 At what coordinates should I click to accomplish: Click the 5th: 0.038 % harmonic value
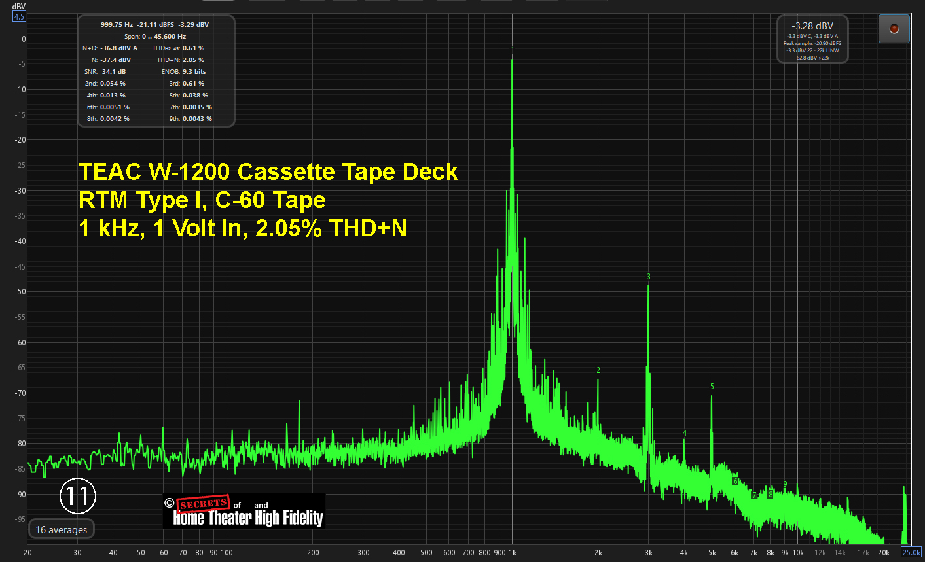(189, 96)
